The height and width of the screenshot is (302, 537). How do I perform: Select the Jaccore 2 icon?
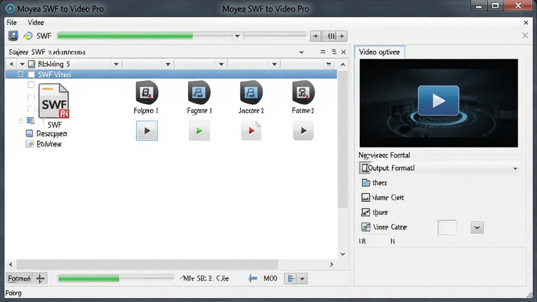pyautogui.click(x=251, y=92)
